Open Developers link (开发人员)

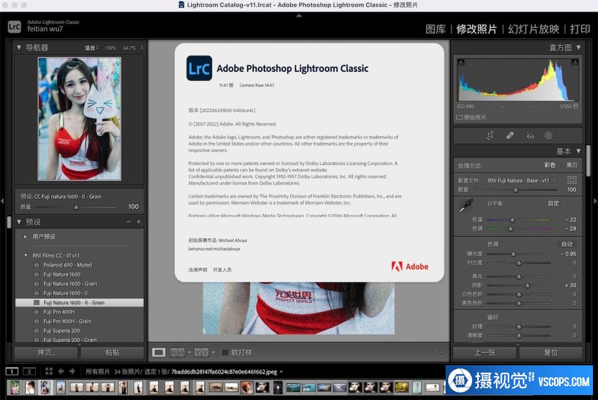[222, 270]
